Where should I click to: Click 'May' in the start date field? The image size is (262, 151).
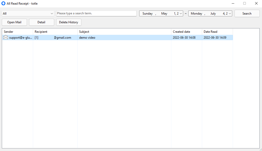coord(164,14)
